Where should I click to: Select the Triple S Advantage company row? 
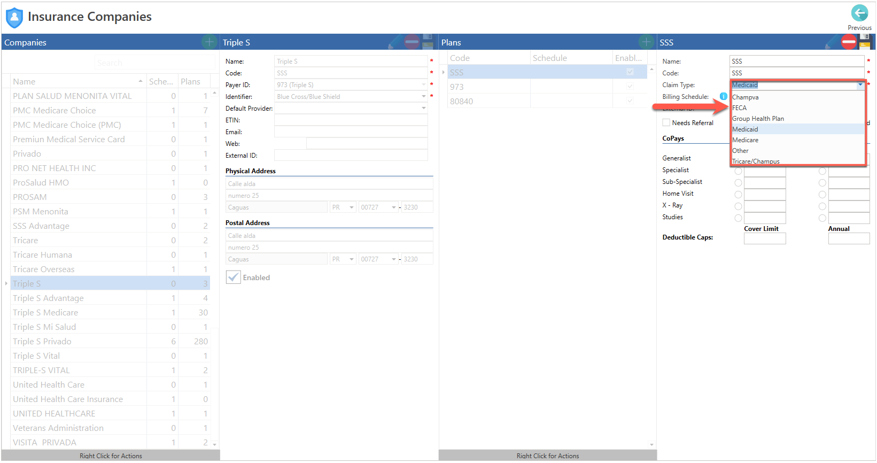[110, 298]
